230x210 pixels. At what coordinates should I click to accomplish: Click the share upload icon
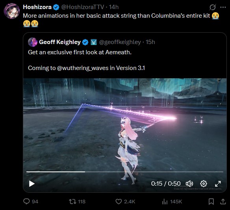pos(223,201)
